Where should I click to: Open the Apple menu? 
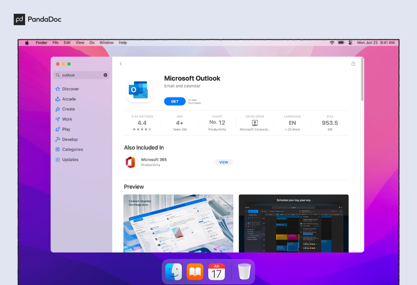click(x=27, y=43)
